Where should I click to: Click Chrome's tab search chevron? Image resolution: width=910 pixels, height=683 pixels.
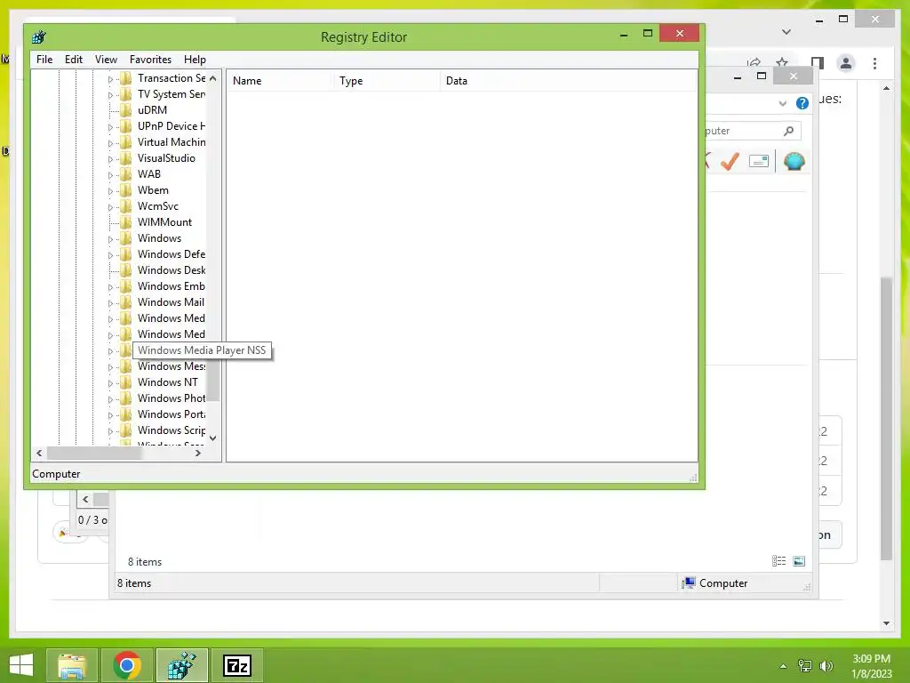[786, 32]
